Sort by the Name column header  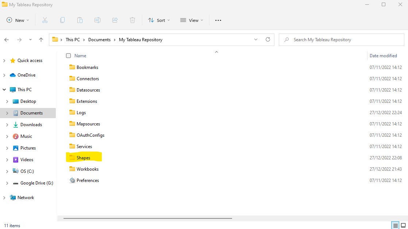80,56
